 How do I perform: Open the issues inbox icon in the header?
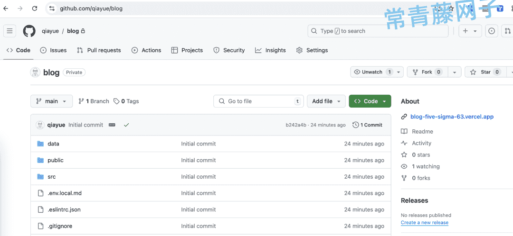tap(492, 31)
